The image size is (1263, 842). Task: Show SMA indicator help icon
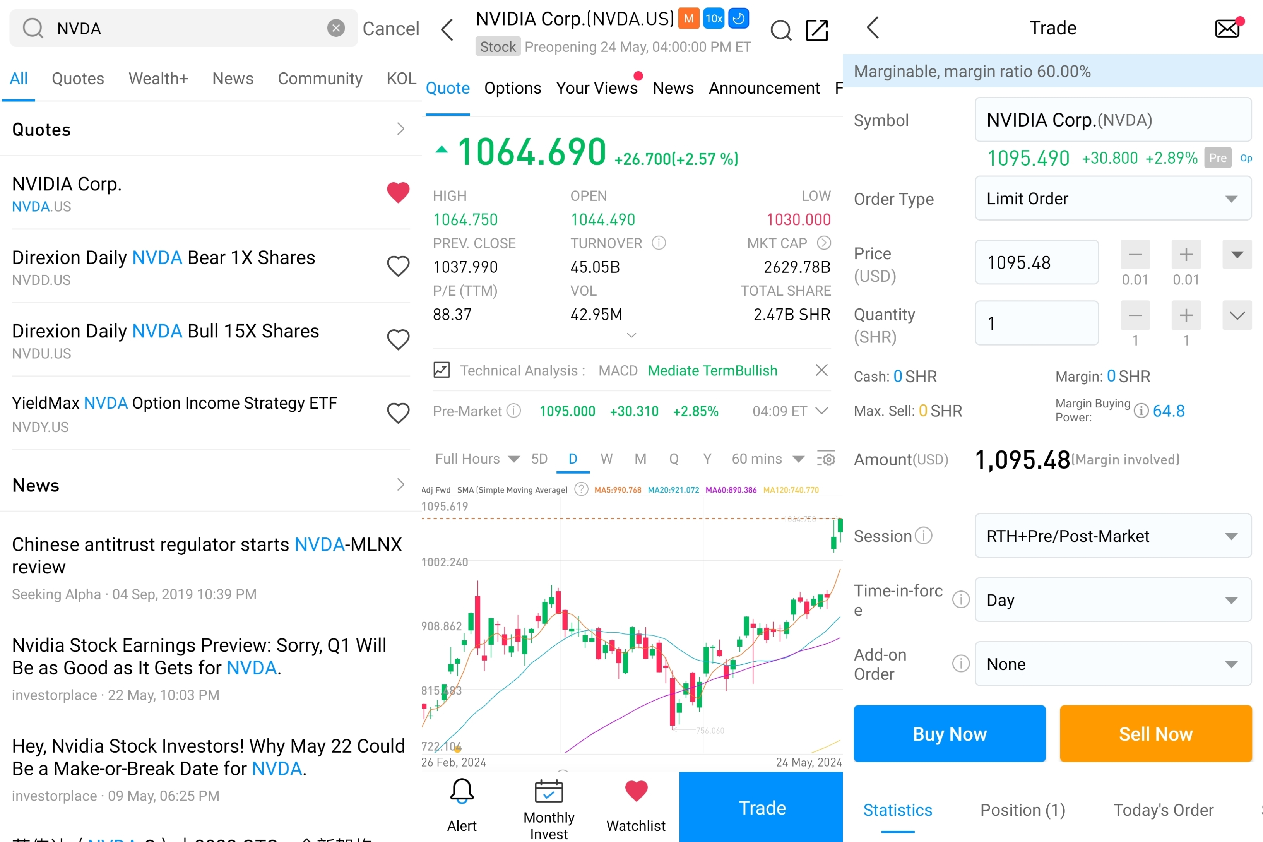click(581, 489)
